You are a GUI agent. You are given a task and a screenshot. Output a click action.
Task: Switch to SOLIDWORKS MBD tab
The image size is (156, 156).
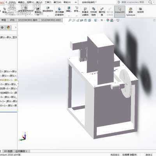pyautogui.click(x=51, y=20)
